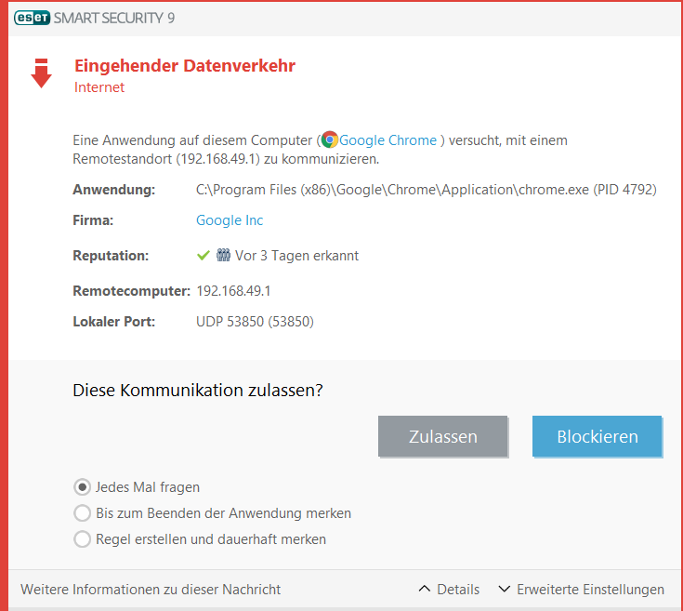683x611 pixels.
Task: Click the Google Chrome icon in the message
Action: point(330,139)
